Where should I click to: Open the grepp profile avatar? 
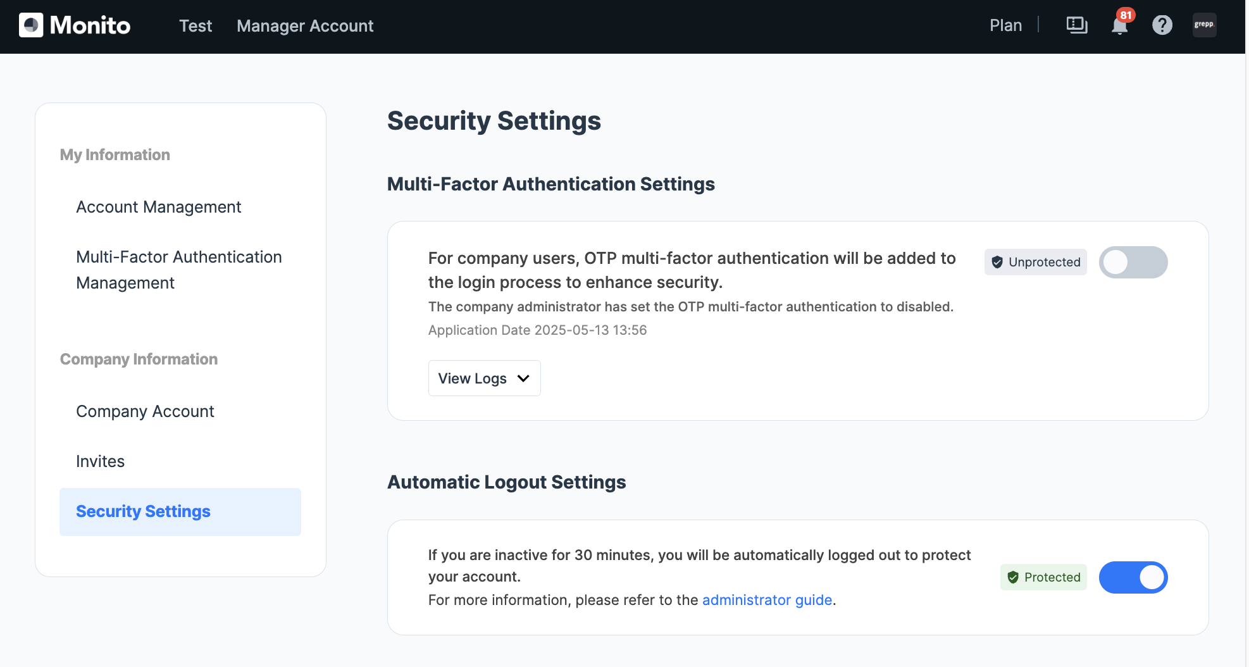click(1203, 25)
